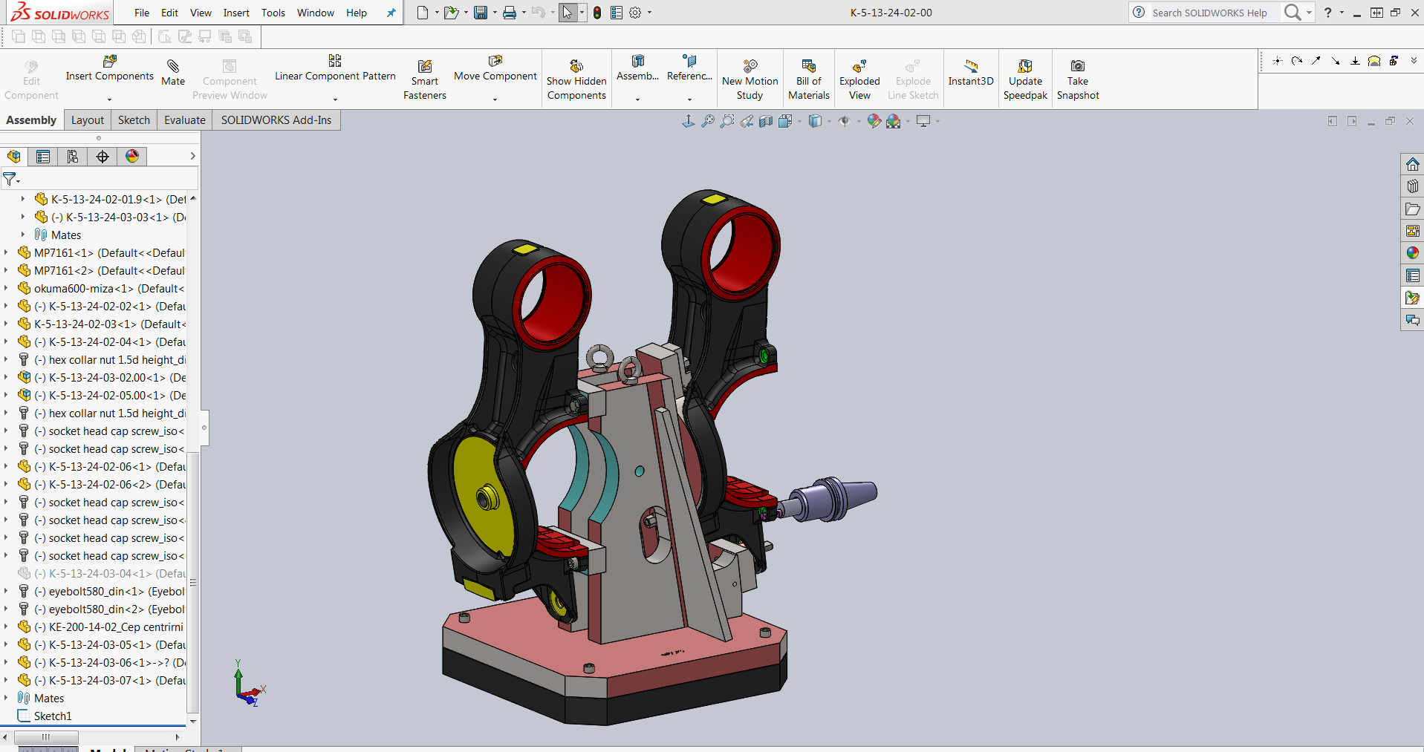The width and height of the screenshot is (1424, 752).
Task: Select K-5-13-24-02-05.00<1> in tree
Action: (x=102, y=395)
